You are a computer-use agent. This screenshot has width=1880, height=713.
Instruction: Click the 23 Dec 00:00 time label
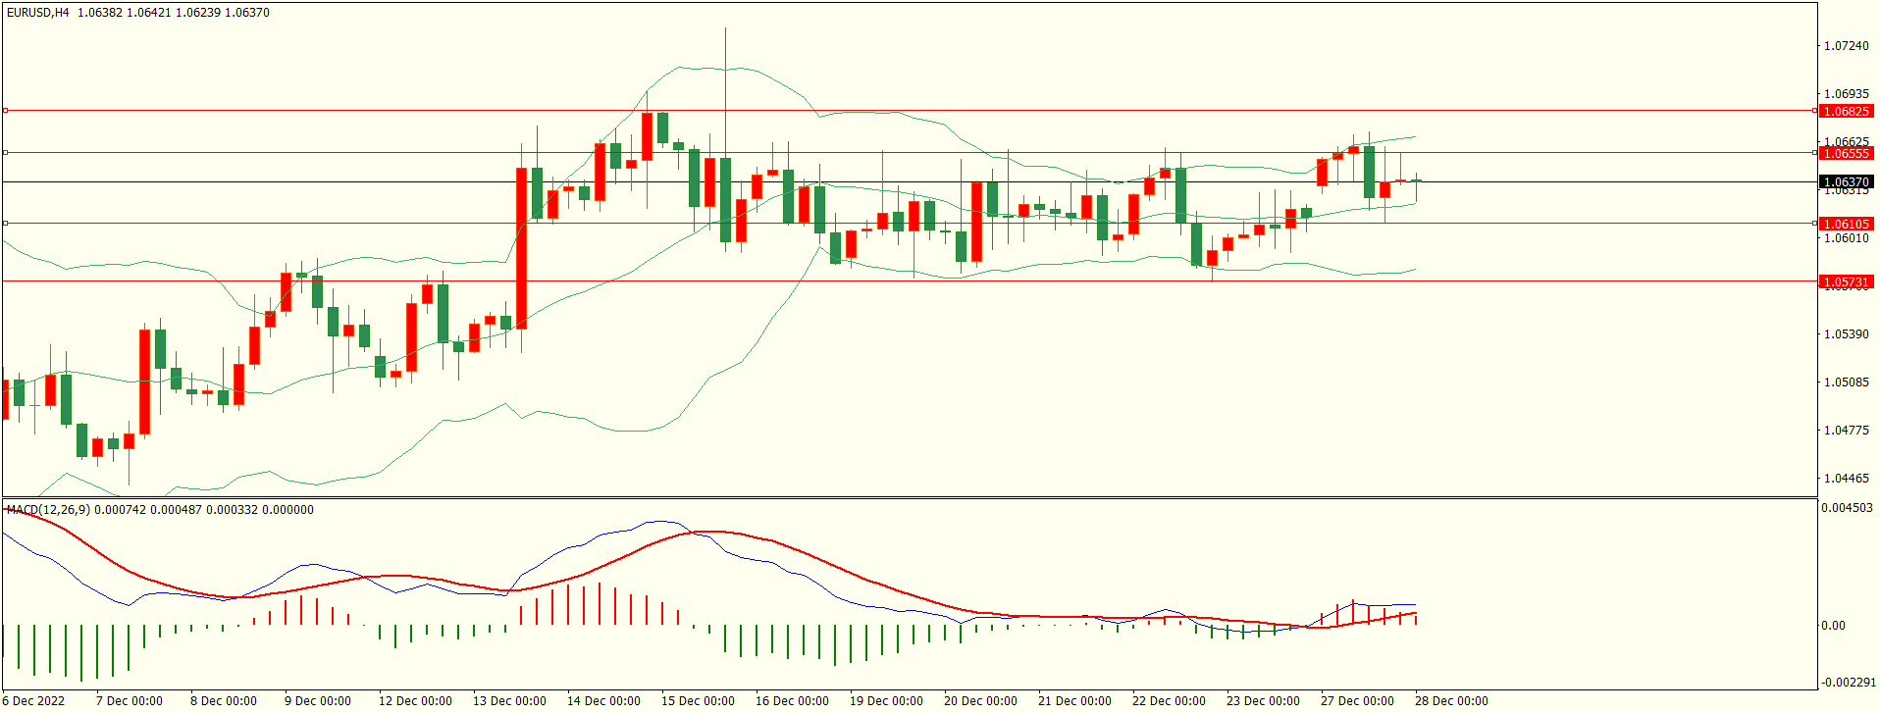point(1264,701)
